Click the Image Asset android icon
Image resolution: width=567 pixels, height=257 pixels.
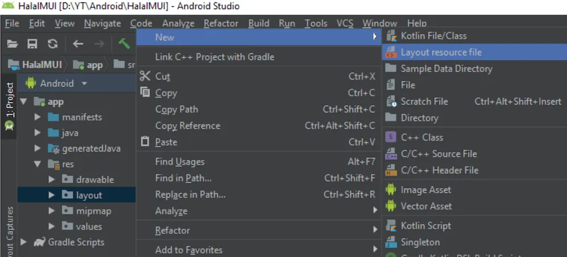391,189
